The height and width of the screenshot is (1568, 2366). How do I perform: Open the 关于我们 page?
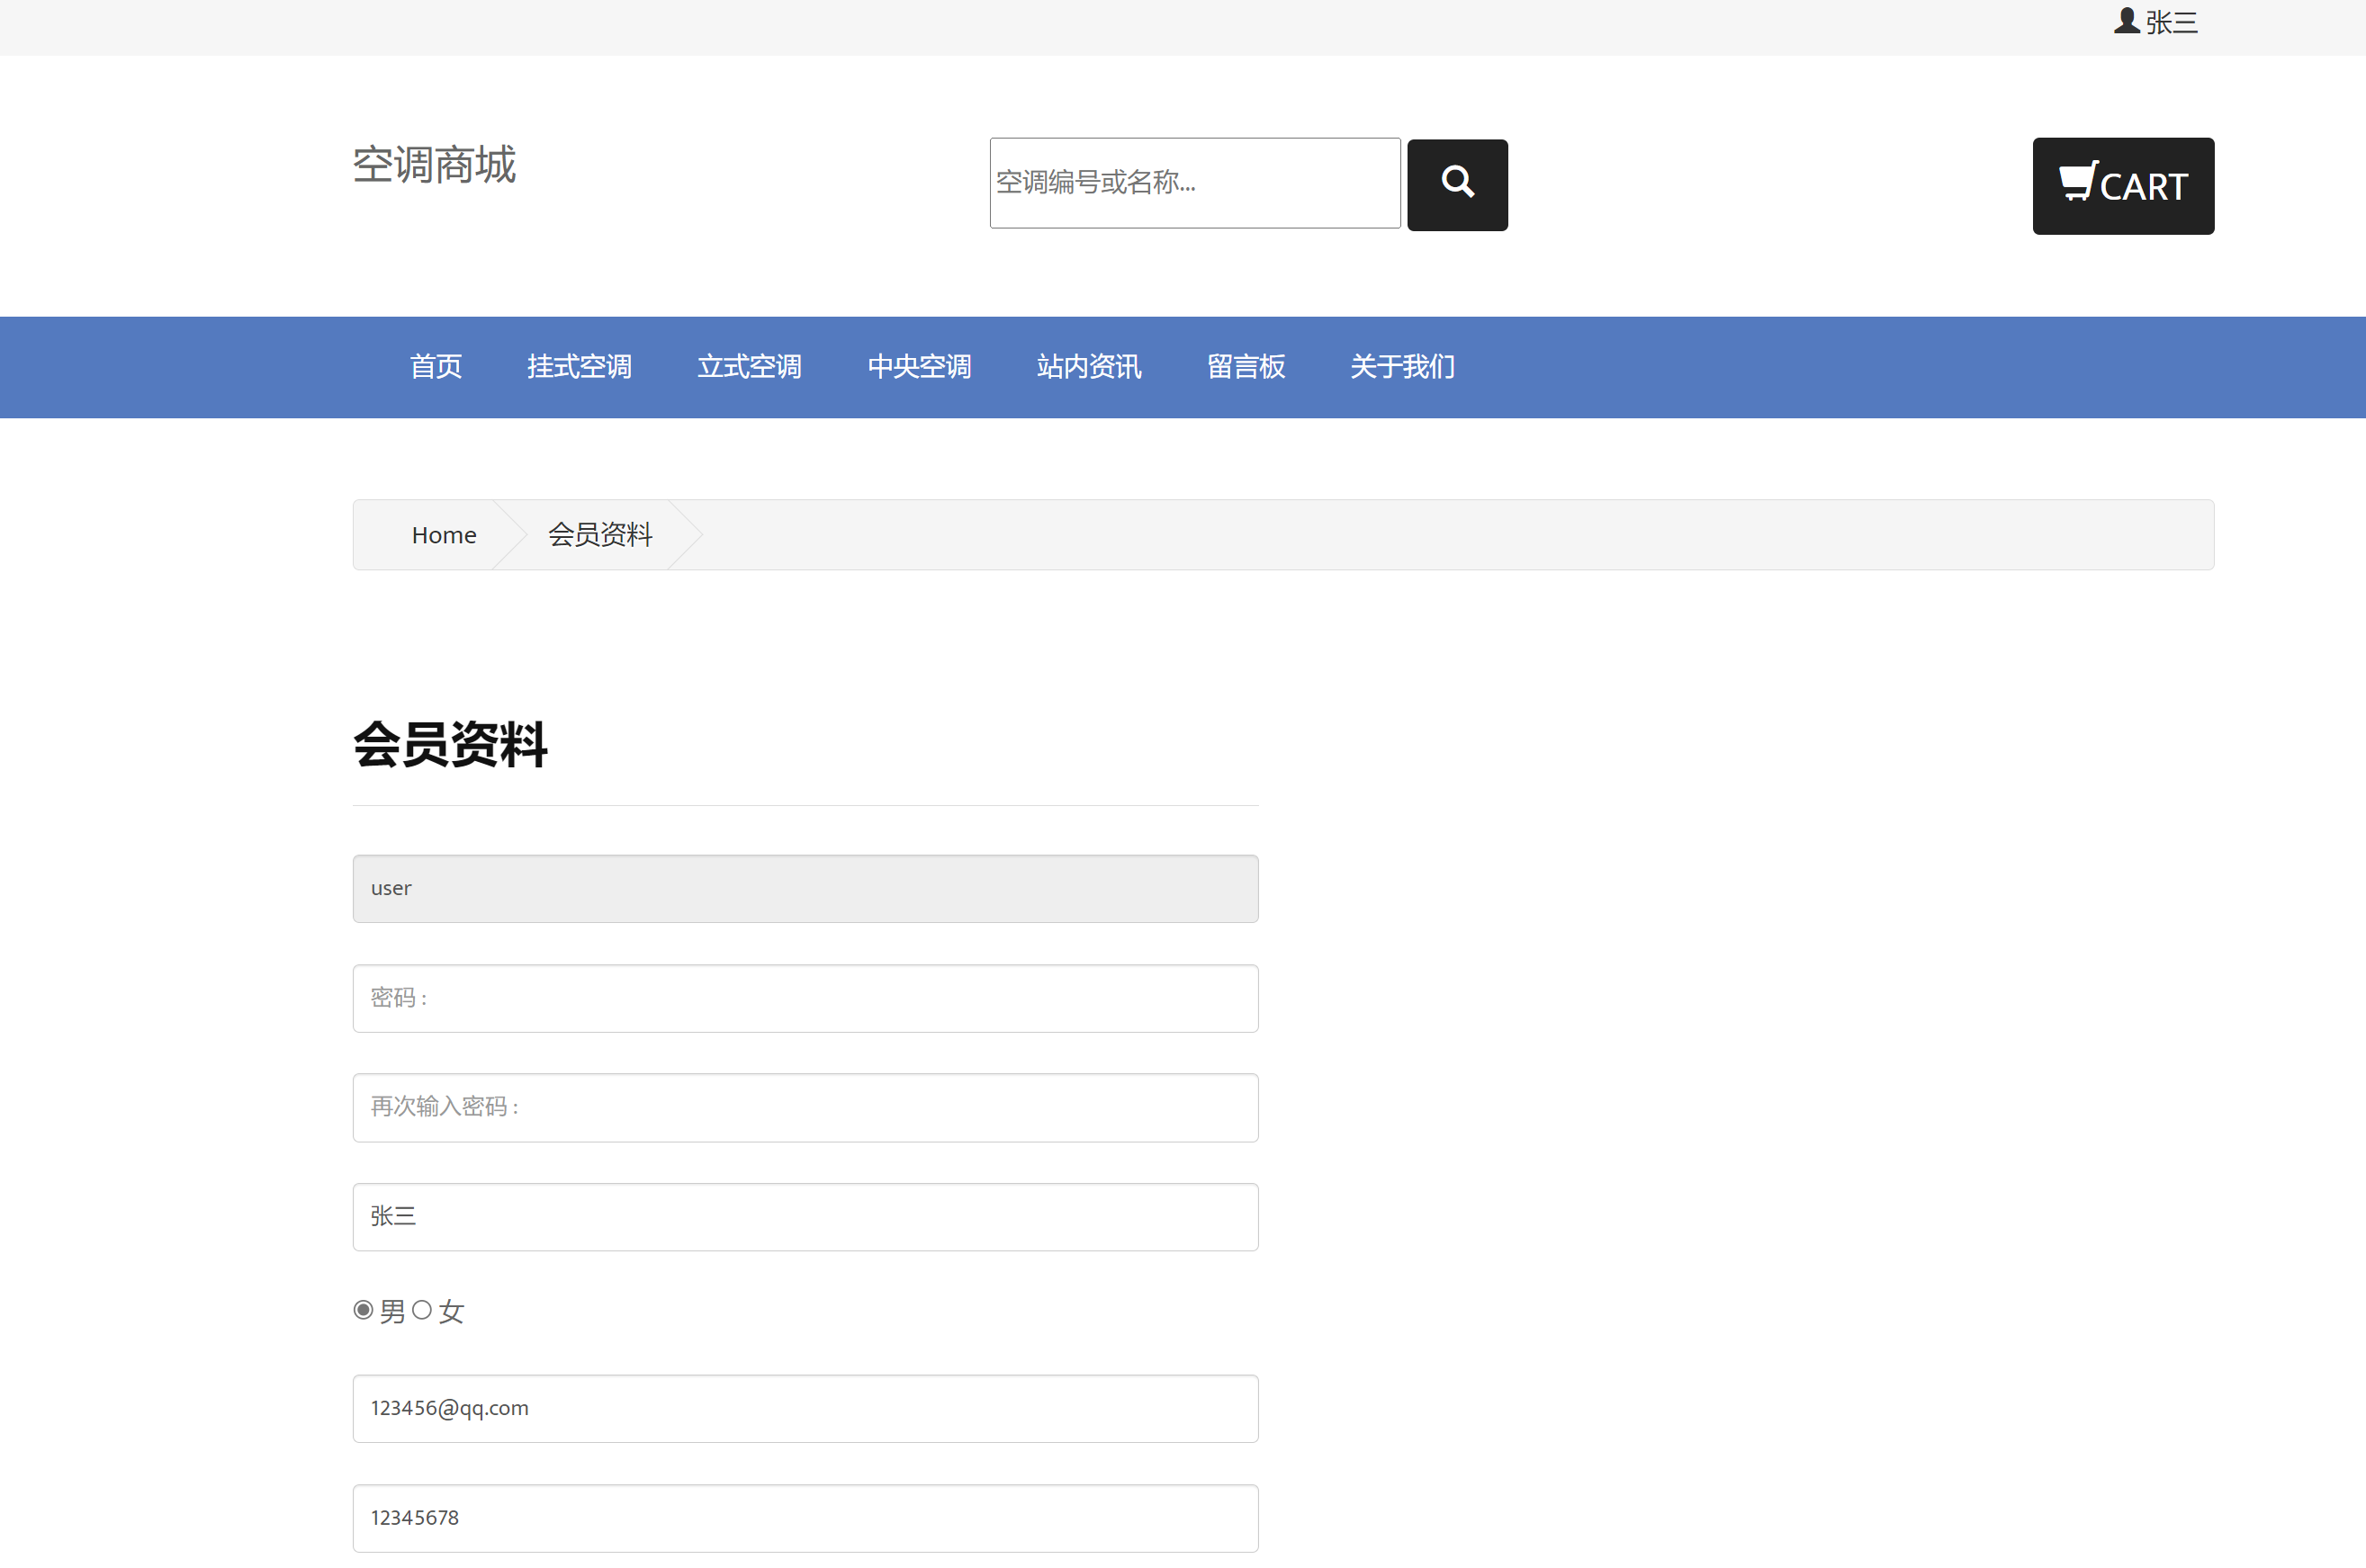pyautogui.click(x=1401, y=366)
